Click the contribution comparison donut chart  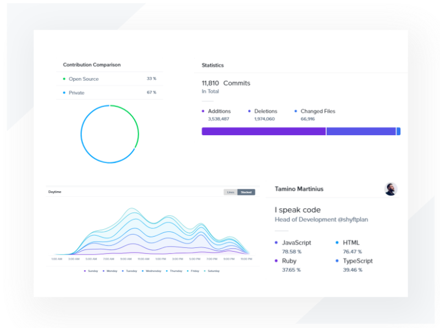coord(109,134)
